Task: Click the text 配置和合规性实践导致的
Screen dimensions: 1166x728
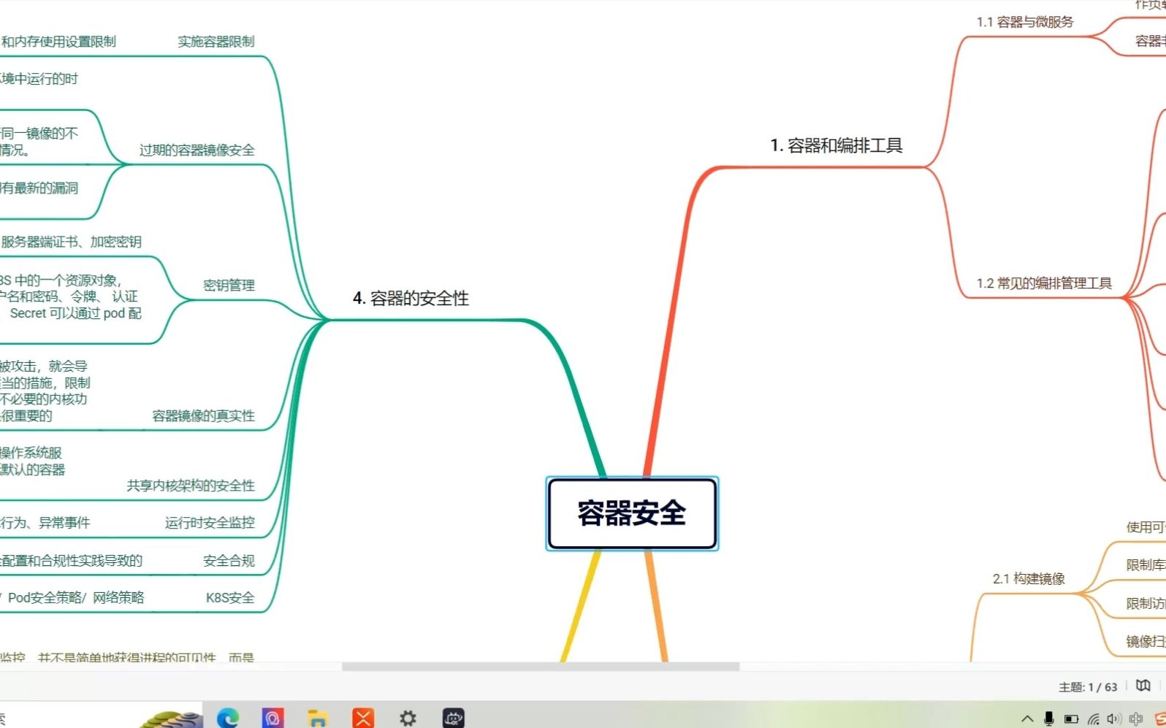Action: coord(72,561)
